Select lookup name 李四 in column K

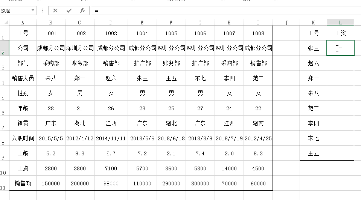pyautogui.click(x=313, y=123)
